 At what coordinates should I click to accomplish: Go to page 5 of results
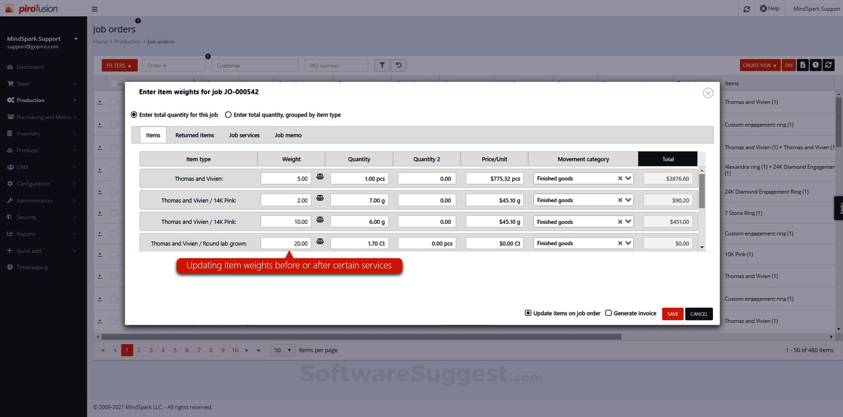point(175,350)
